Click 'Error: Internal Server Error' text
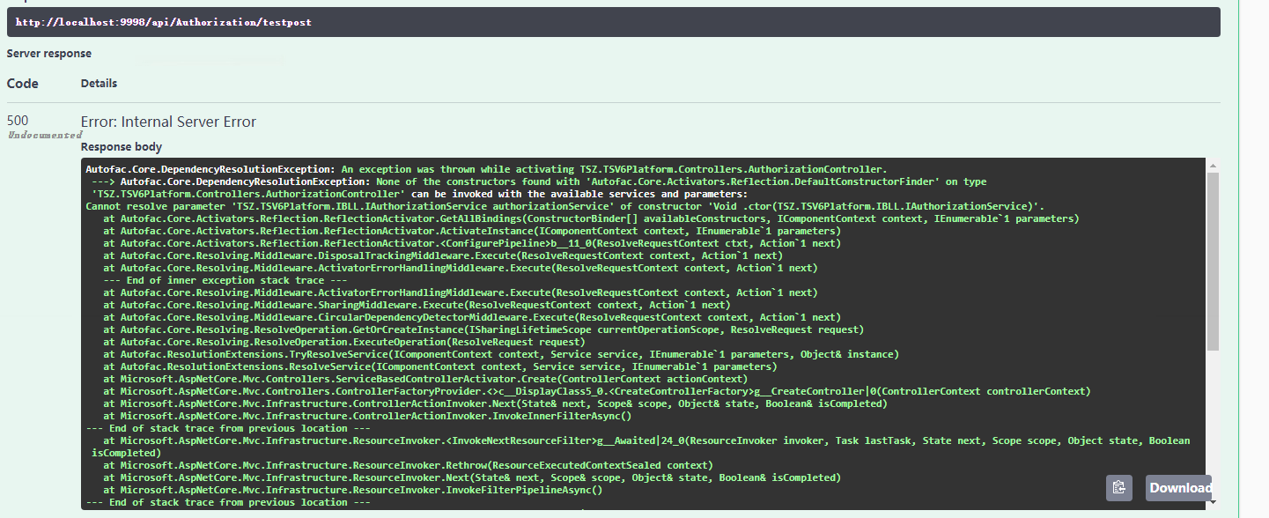 [168, 122]
